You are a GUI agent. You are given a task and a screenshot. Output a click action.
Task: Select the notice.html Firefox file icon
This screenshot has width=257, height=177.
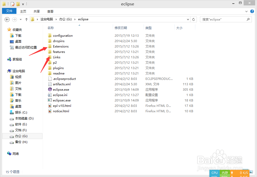pyautogui.click(x=50, y=111)
